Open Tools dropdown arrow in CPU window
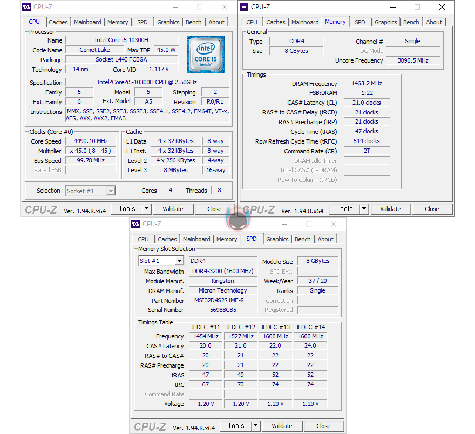The image size is (475, 434). [x=147, y=209]
